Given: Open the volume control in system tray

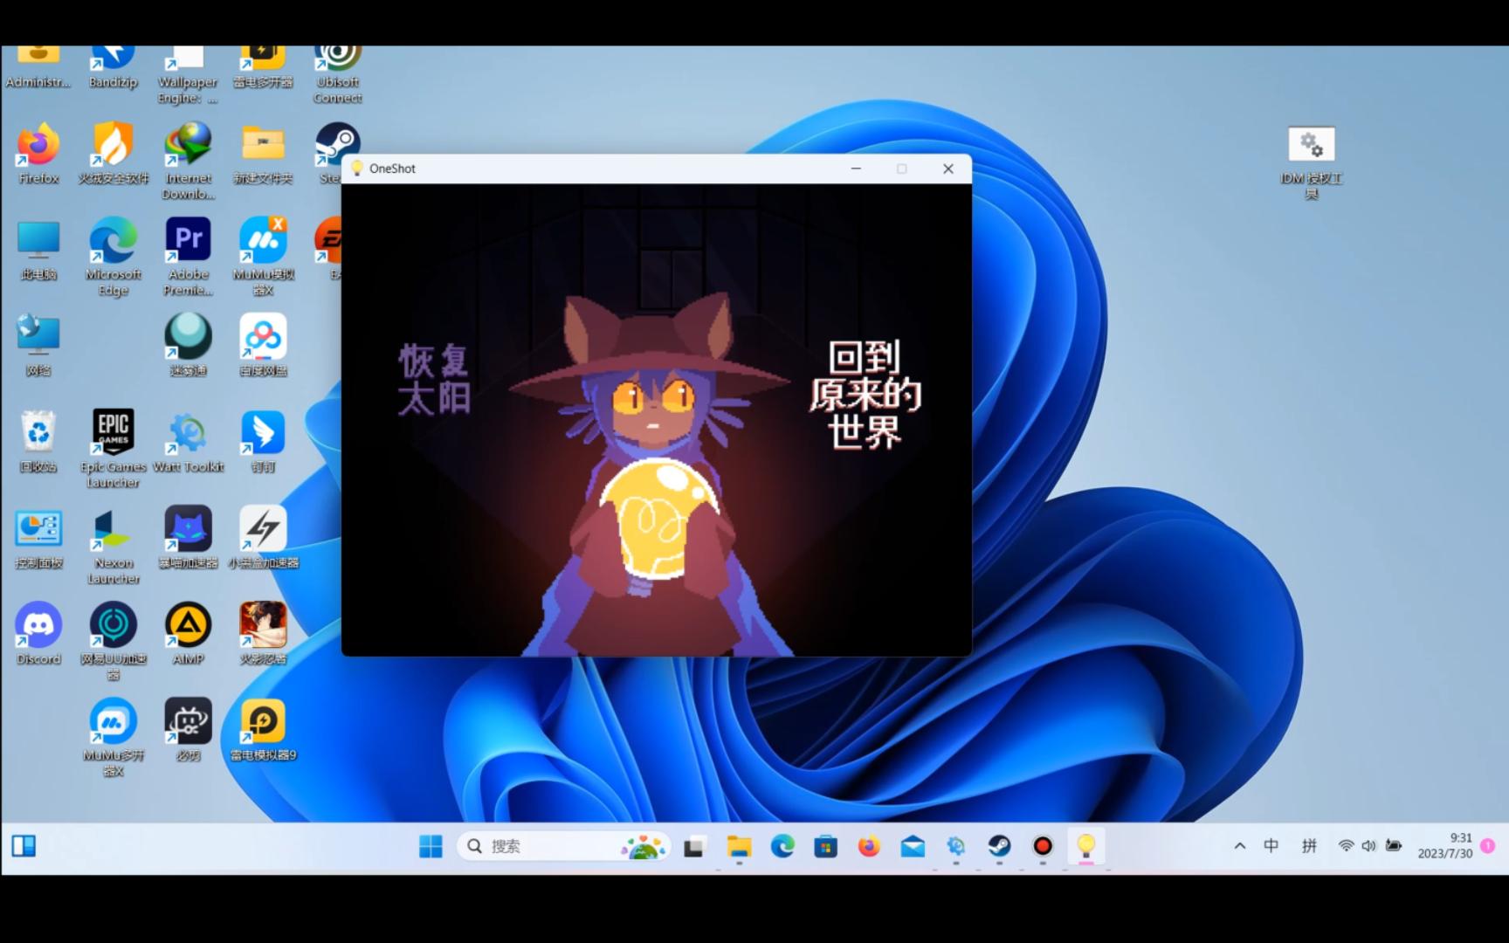Looking at the screenshot, I should (x=1368, y=846).
